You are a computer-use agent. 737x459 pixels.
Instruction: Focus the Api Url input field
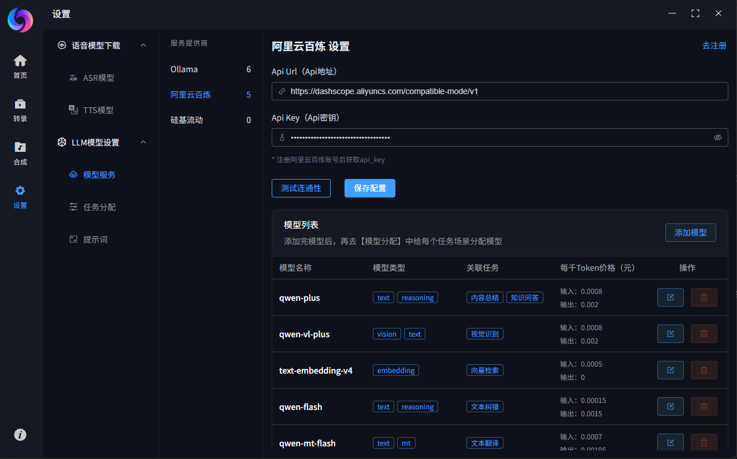point(499,91)
